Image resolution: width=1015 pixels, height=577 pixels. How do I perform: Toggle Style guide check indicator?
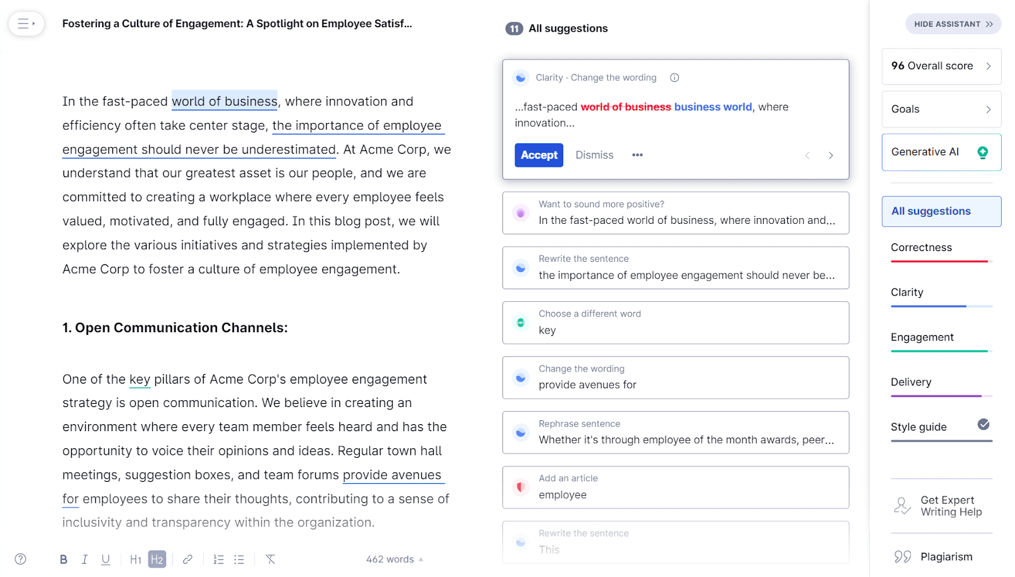coord(983,425)
